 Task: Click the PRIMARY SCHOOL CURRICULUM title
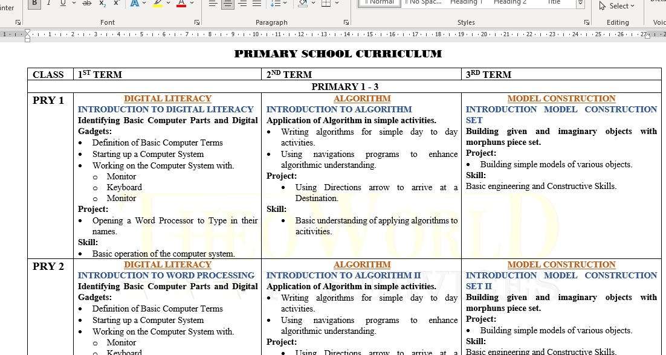tap(338, 54)
